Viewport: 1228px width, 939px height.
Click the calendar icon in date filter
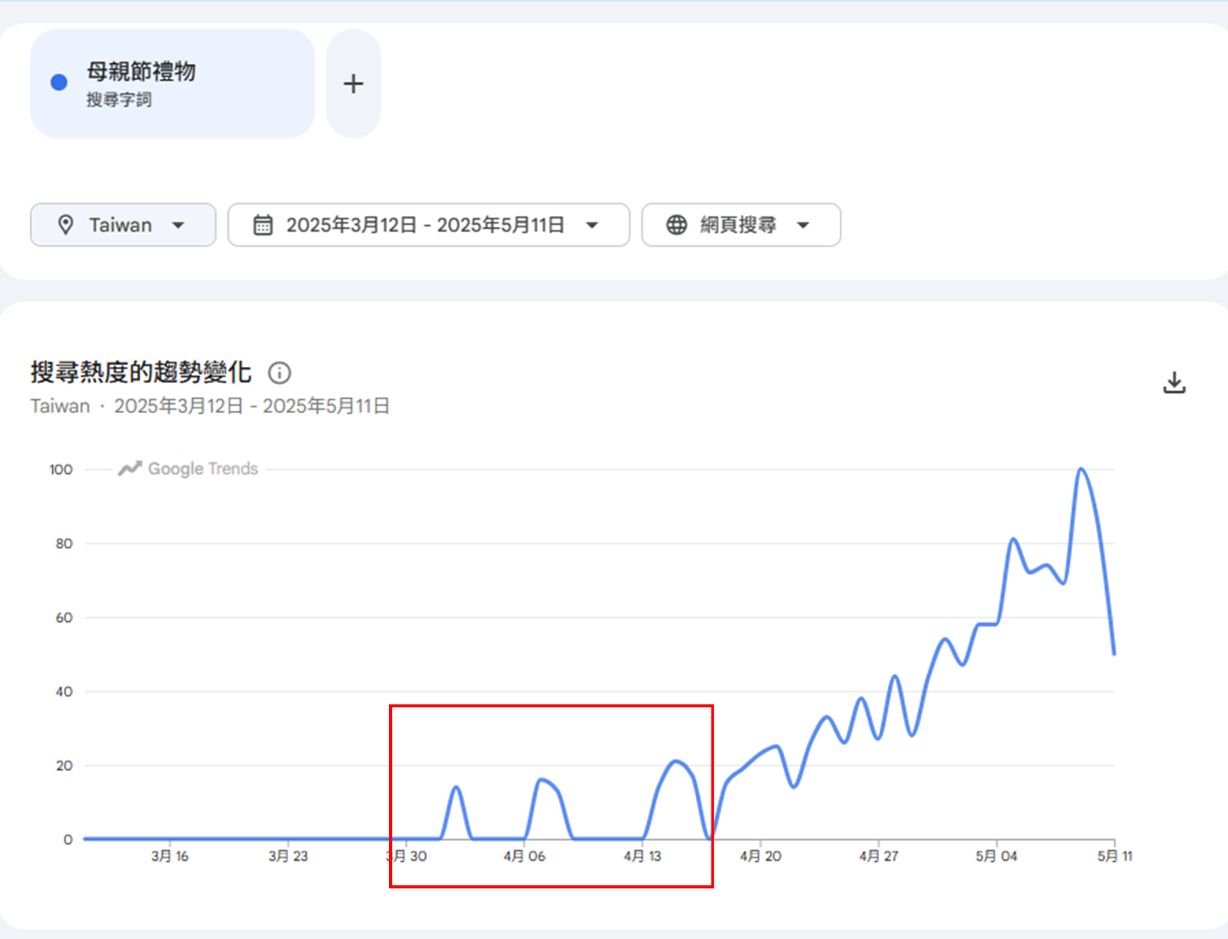pos(262,225)
